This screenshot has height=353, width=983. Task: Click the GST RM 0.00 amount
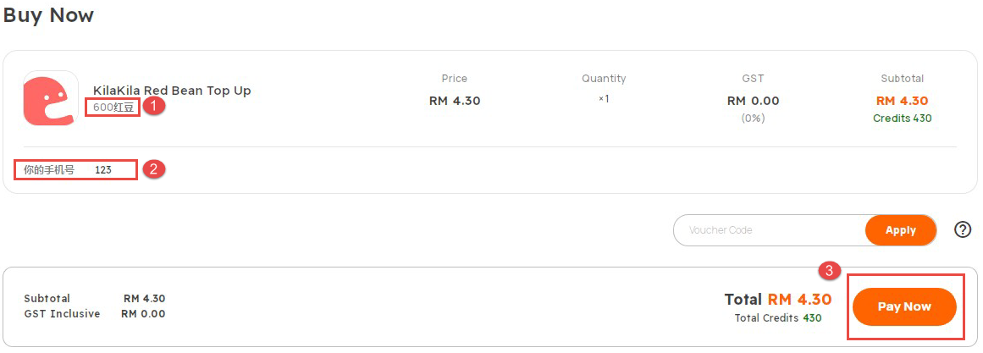tap(753, 101)
